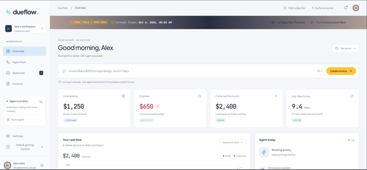Click the overdue count badge 2
367x170 pixels.
[158, 107]
